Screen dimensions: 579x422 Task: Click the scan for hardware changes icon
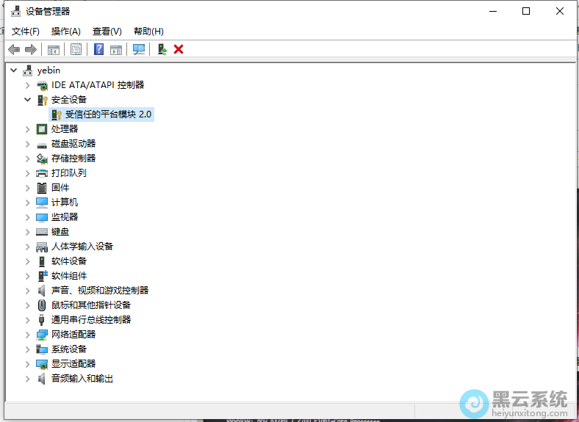(138, 49)
